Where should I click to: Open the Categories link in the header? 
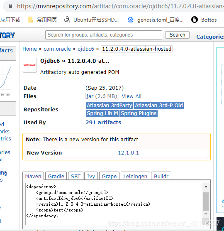(x=210, y=37)
